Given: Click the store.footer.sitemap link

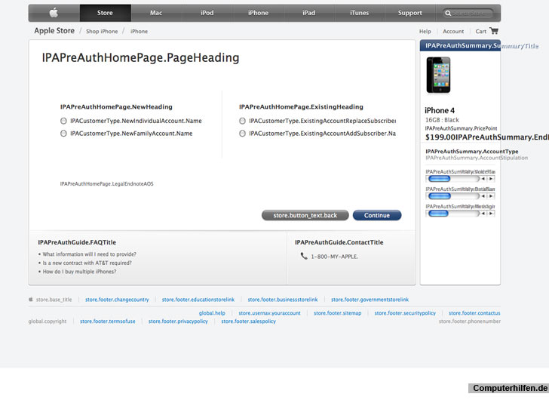Looking at the screenshot, I should (338, 313).
